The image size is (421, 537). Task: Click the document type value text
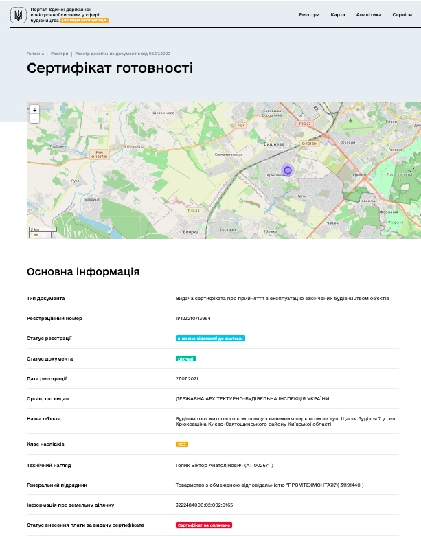(x=282, y=299)
